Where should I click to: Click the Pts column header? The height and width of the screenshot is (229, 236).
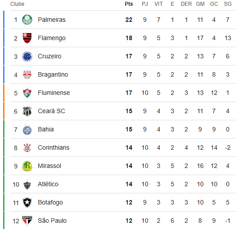129,4
